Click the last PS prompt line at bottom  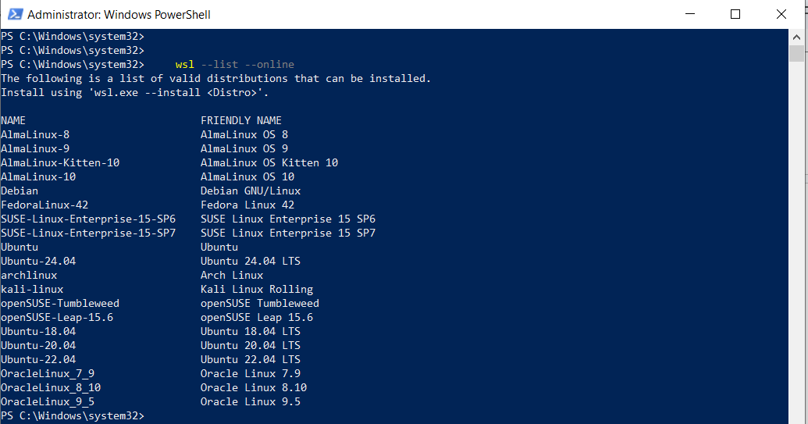pyautogui.click(x=73, y=415)
